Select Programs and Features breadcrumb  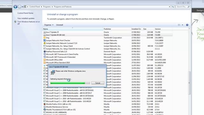tap(62, 7)
